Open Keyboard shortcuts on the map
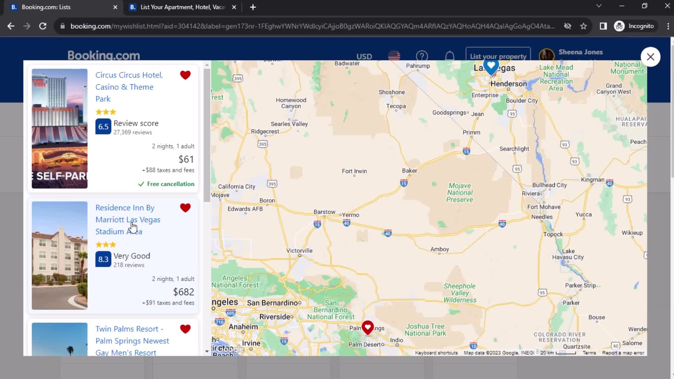The width and height of the screenshot is (674, 379). click(x=436, y=353)
